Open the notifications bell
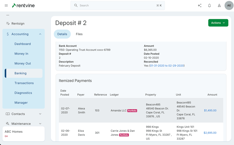Image resolution: width=234 pixels, height=145 pixels. point(210,5)
